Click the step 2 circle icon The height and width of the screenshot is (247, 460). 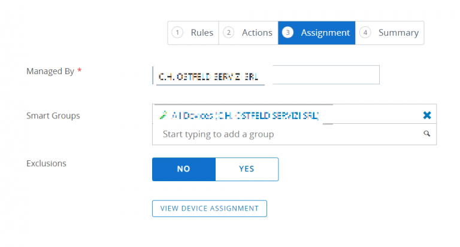point(228,32)
